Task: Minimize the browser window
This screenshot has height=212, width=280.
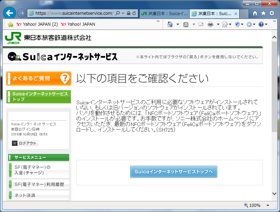Action: 247,3
